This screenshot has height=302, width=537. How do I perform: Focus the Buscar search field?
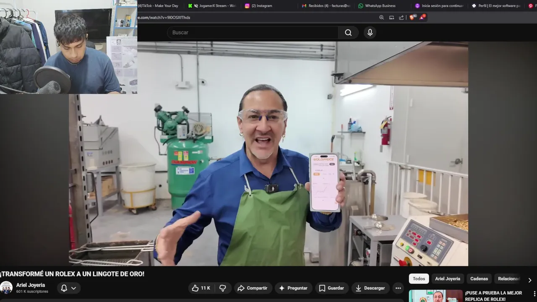coord(253,32)
